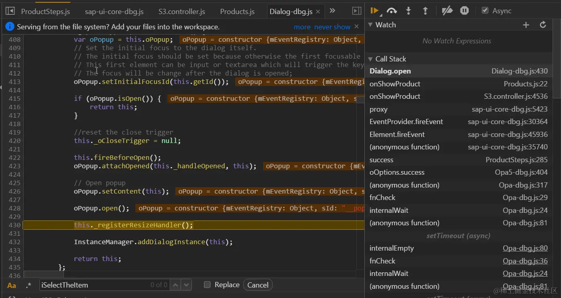Cancel the search bar
This screenshot has width=561, height=298.
pos(258,285)
